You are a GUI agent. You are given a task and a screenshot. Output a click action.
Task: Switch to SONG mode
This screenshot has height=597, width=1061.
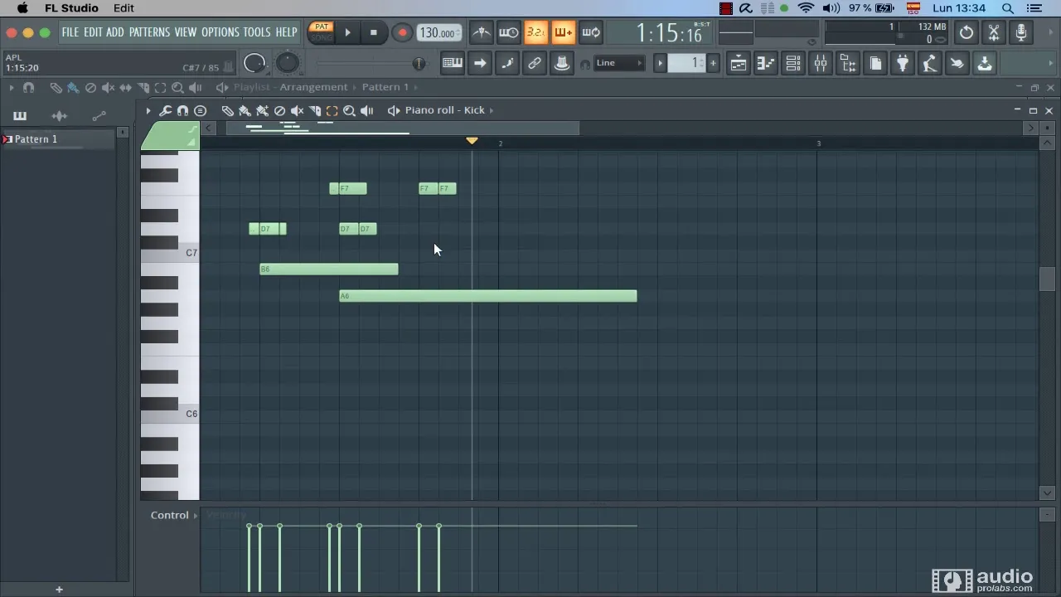coord(322,38)
